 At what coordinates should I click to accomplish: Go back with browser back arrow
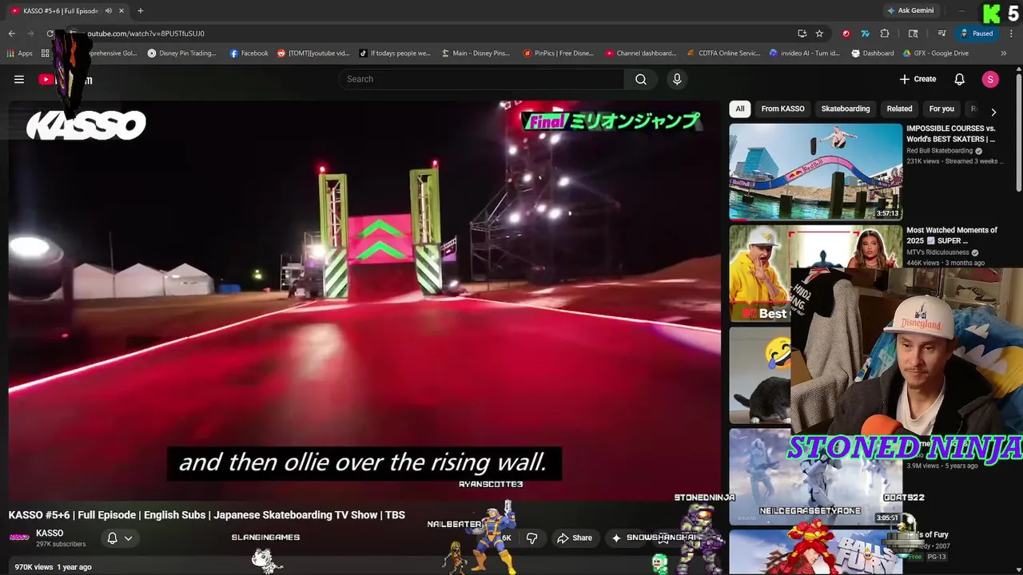point(11,34)
